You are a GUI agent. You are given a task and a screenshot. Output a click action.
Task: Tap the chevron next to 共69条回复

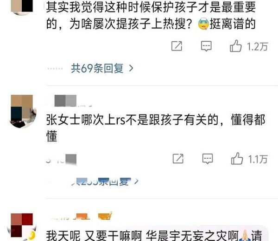(131, 68)
